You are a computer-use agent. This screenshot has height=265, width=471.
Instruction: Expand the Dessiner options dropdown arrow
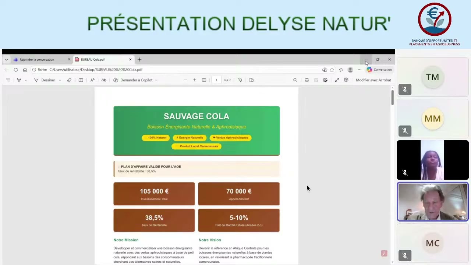[60, 80]
